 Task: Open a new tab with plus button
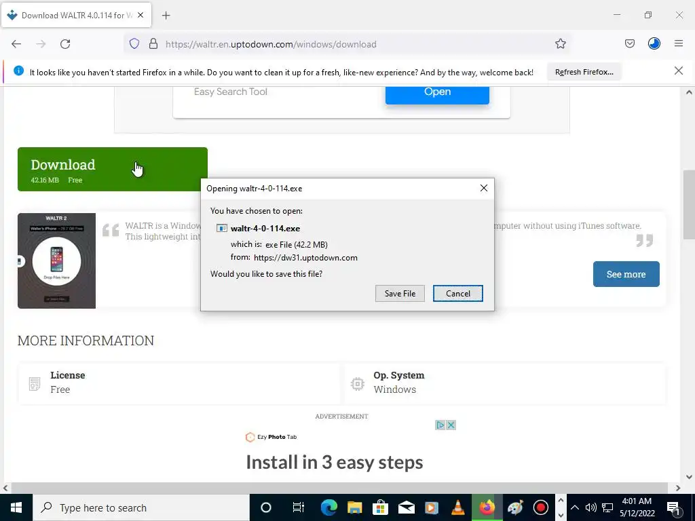166,16
